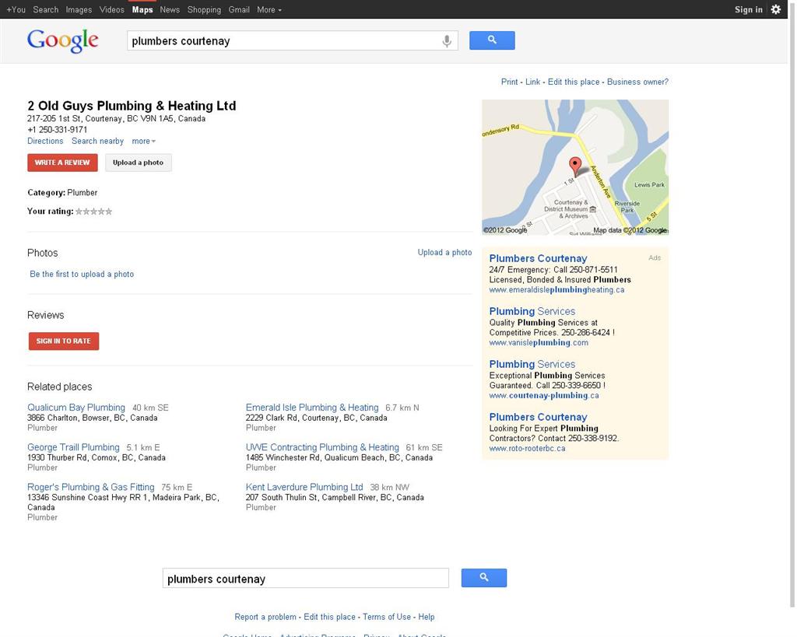Screen dimensions: 797x637
Task: Select the Maps tab
Action: click(x=142, y=9)
